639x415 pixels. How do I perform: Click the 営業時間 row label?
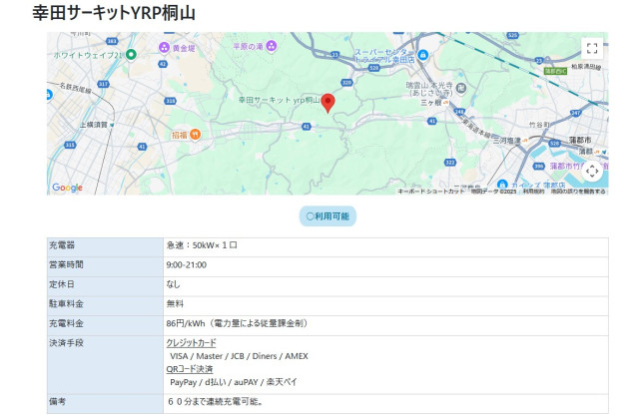tap(66, 264)
